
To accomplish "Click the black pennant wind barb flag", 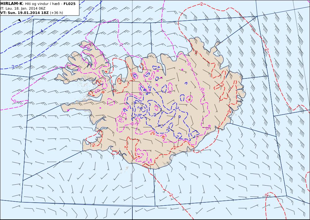I will tap(19, 20).
